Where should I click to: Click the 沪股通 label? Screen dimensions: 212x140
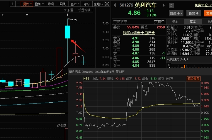pyautogui.click(x=69, y=10)
